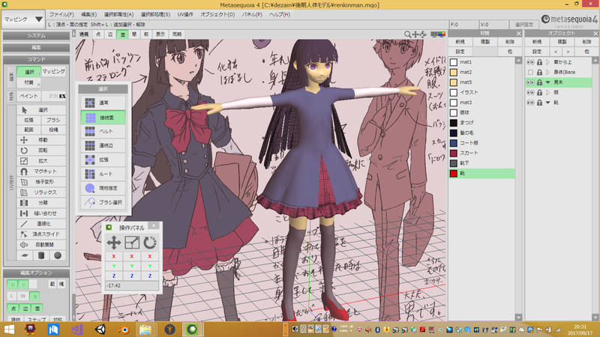The height and width of the screenshot is (337, 600).
Task: Collapse the 靴 object tree
Action: point(548,103)
